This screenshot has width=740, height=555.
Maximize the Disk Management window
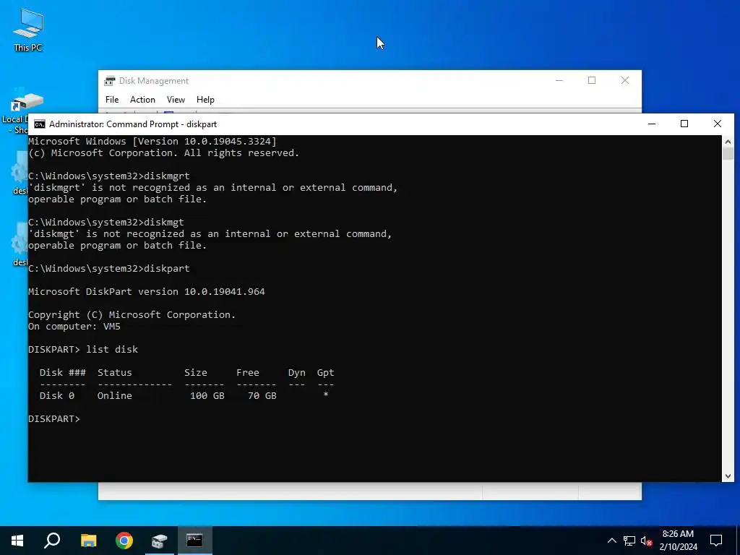[x=592, y=80]
